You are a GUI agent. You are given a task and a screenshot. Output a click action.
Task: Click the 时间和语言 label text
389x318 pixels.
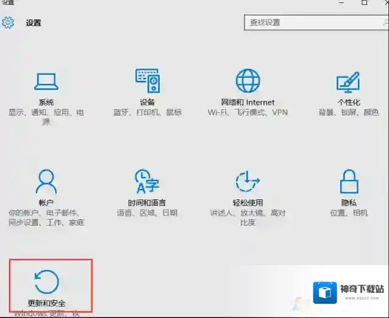(147, 202)
